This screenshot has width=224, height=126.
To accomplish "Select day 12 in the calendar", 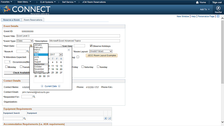I will click(57, 66).
